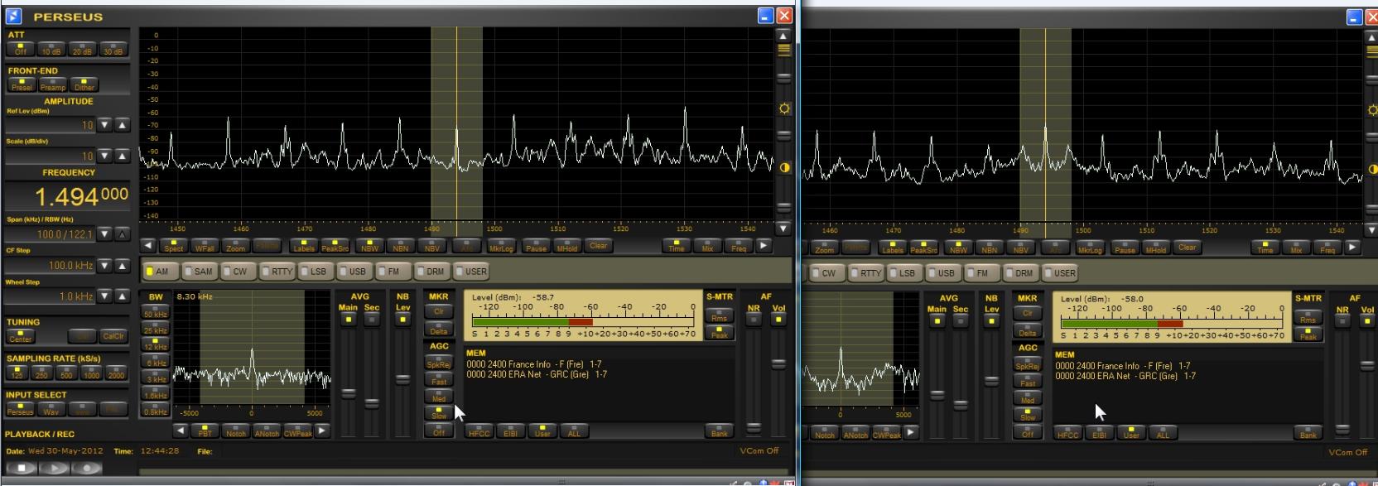Choose Wav input source
The height and width of the screenshot is (486, 1378).
pyautogui.click(x=51, y=409)
